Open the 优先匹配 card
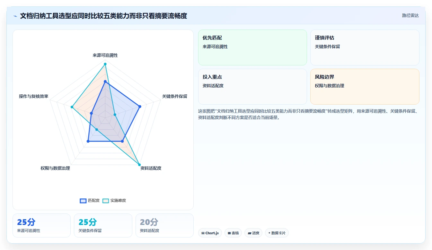Viewport: 432px width, 250px height. [252, 47]
